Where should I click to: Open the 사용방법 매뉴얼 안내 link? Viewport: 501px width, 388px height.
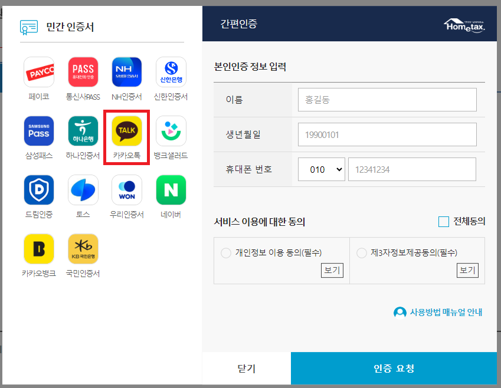[446, 313]
